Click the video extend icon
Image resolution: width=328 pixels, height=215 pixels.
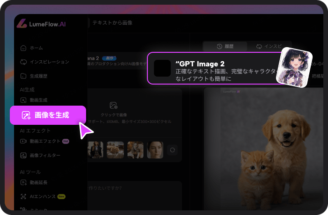(23, 182)
